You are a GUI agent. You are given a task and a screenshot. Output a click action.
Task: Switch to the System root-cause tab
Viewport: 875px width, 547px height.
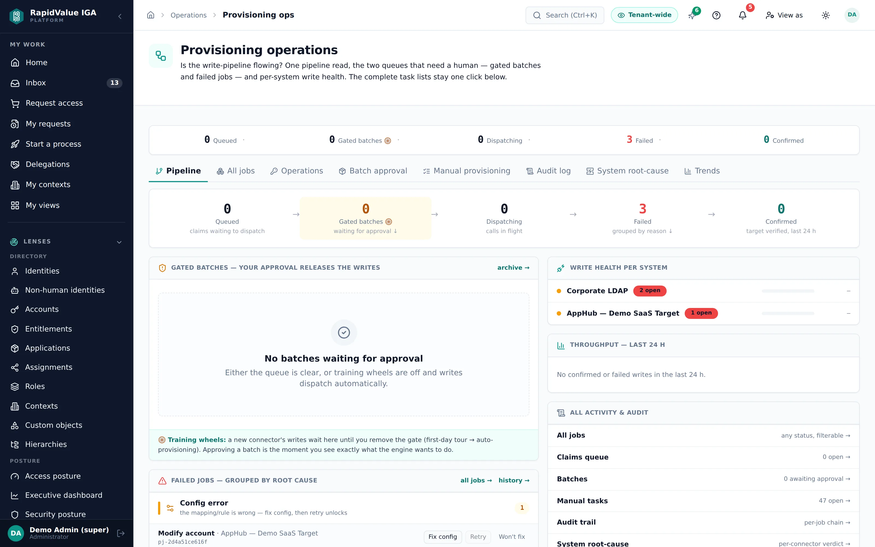[x=627, y=171]
